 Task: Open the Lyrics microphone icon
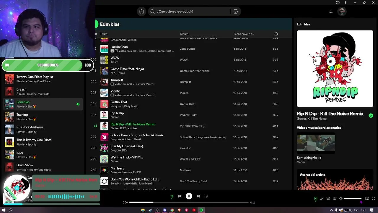[322, 199]
